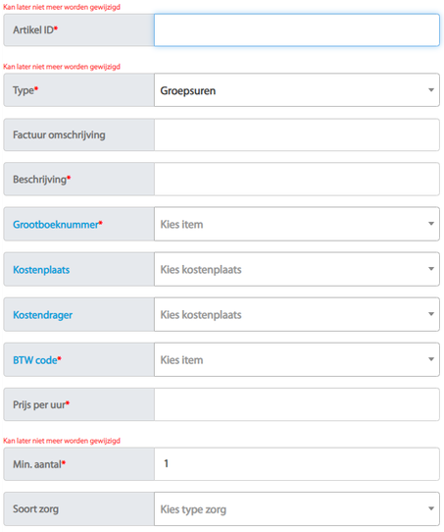Expand the Grootboeknummer Kies item dropdown
444x532 pixels.
pos(297,224)
